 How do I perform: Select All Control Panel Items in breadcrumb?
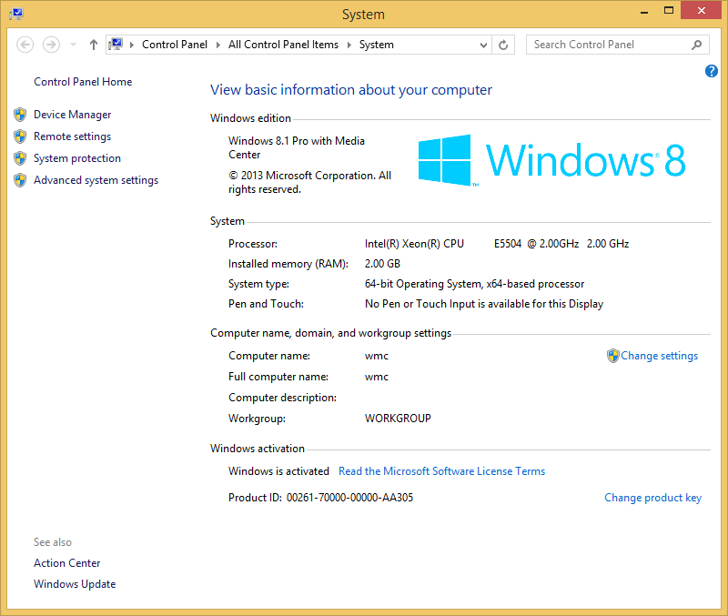[x=282, y=43]
